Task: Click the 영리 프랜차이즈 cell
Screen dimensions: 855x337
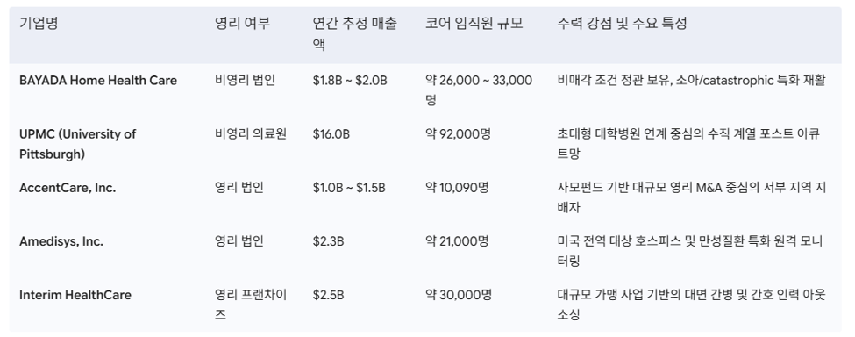Action: pyautogui.click(x=251, y=305)
